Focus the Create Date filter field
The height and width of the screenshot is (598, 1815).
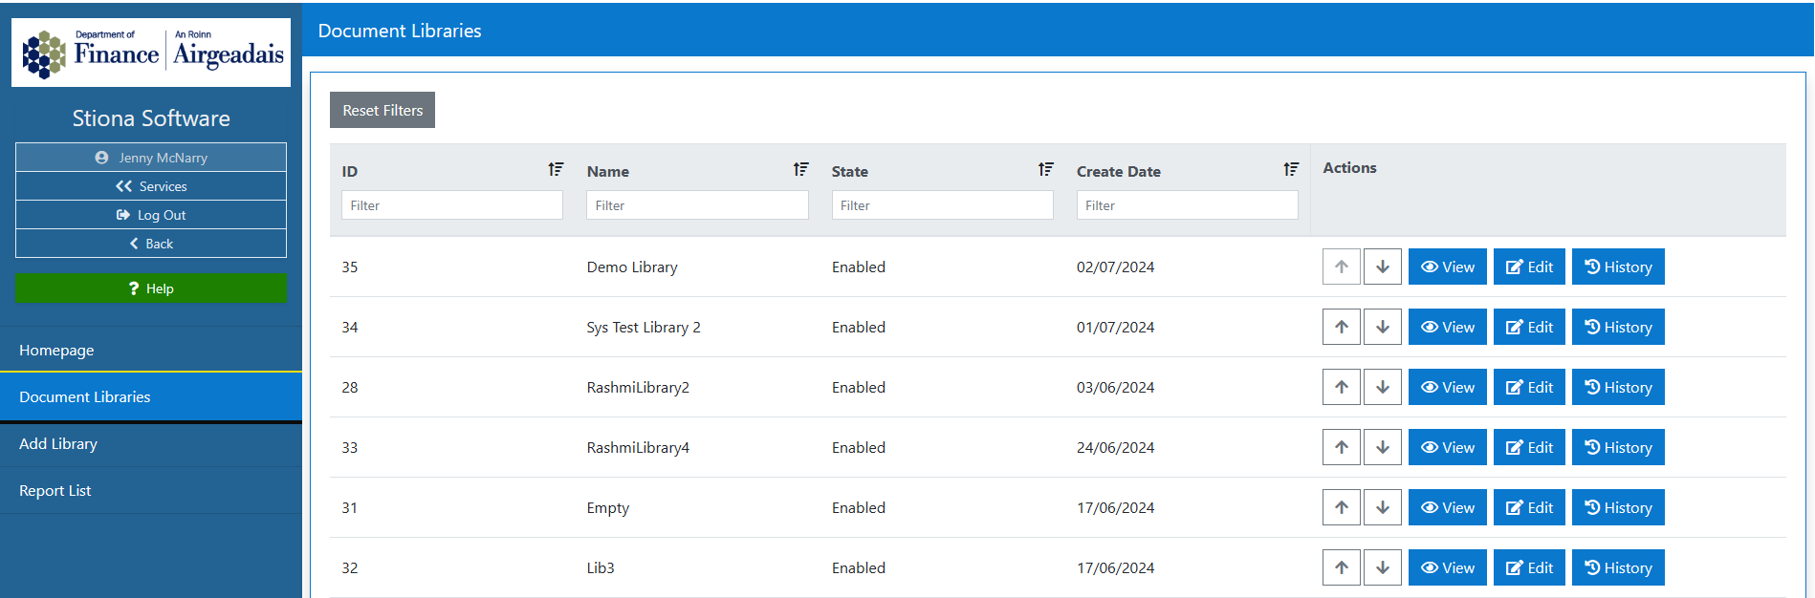click(x=1188, y=205)
